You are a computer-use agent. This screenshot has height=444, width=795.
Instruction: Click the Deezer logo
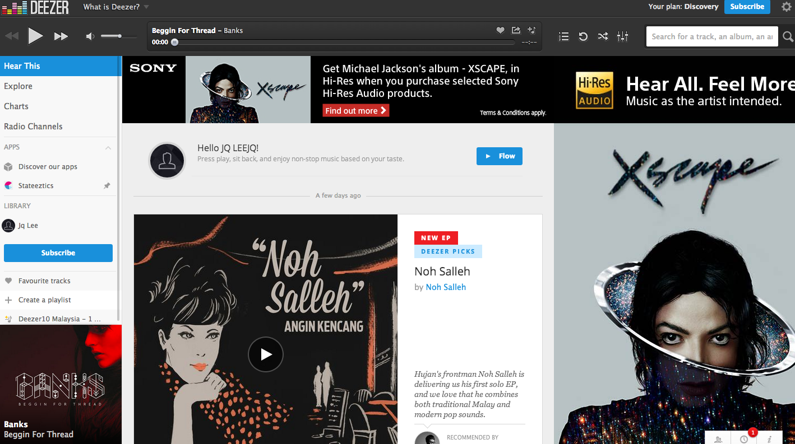pyautogui.click(x=35, y=7)
